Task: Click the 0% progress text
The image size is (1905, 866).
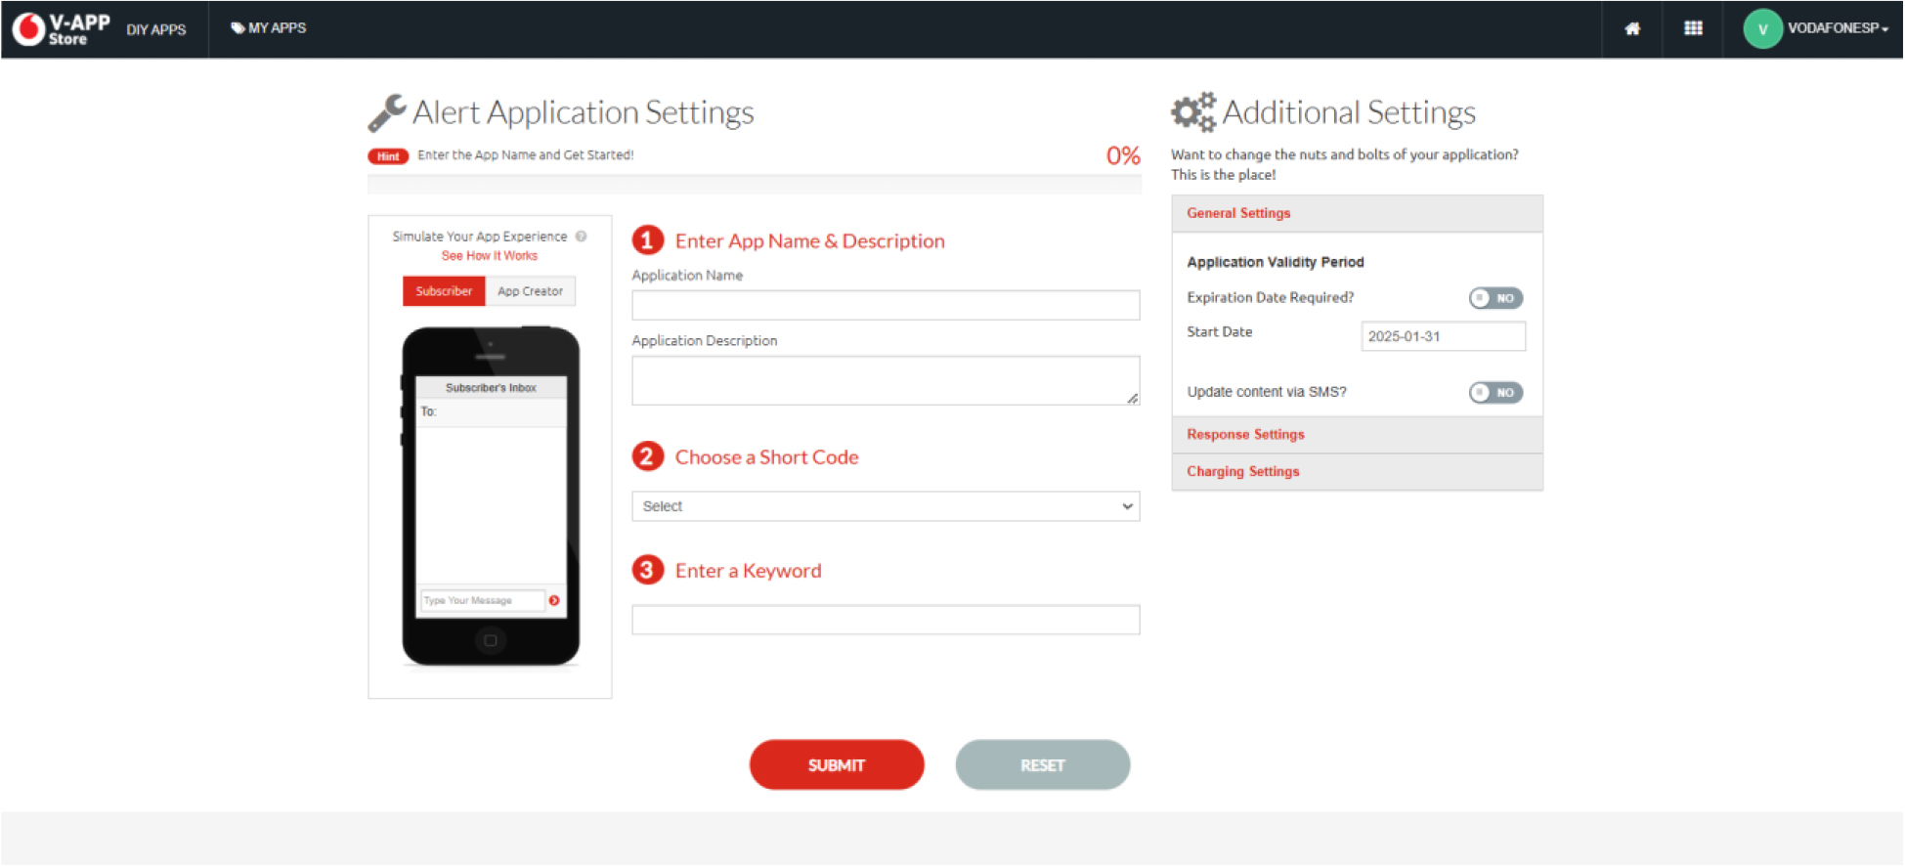Action: point(1123,155)
